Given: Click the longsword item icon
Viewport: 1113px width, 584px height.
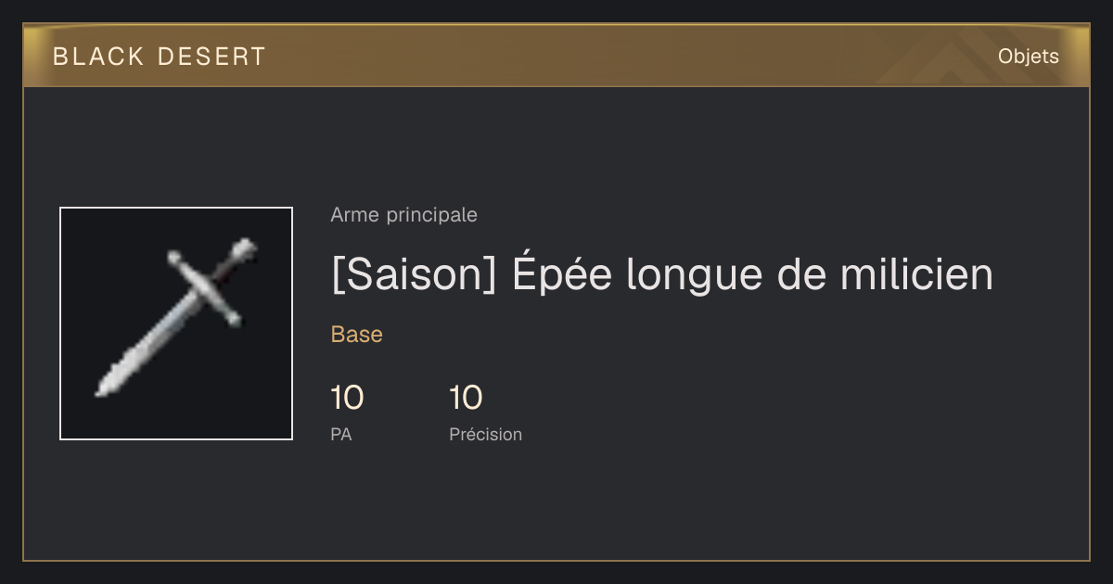Looking at the screenshot, I should (x=176, y=324).
